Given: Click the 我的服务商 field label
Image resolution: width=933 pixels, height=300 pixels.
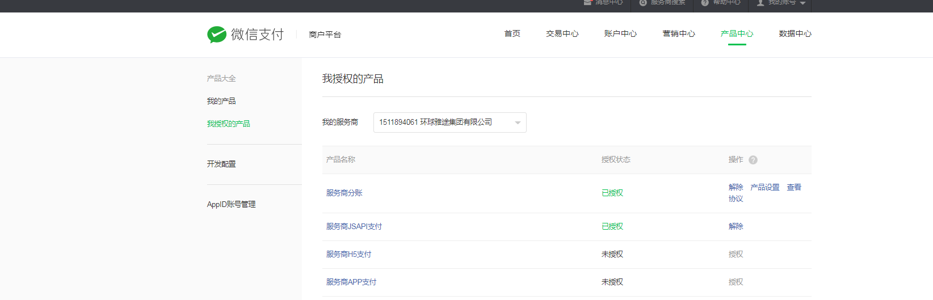Looking at the screenshot, I should pyautogui.click(x=340, y=122).
